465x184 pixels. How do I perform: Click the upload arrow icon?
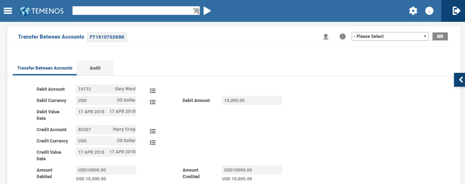click(x=326, y=36)
